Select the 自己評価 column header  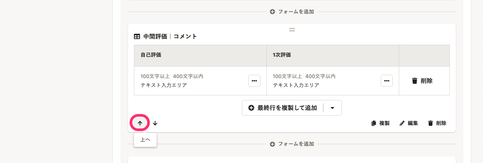coord(200,56)
